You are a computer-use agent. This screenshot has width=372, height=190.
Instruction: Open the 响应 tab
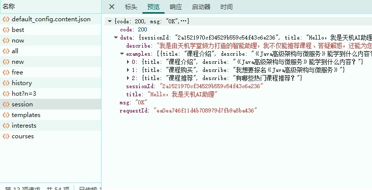(x=176, y=7)
